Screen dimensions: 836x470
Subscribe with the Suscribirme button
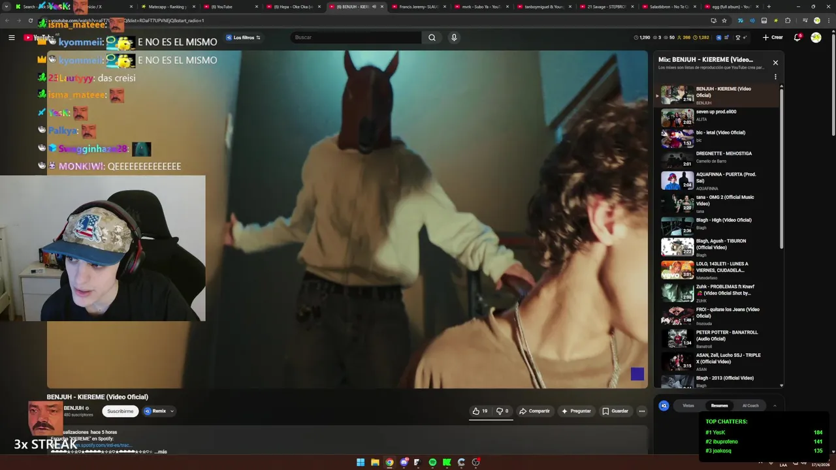click(120, 411)
